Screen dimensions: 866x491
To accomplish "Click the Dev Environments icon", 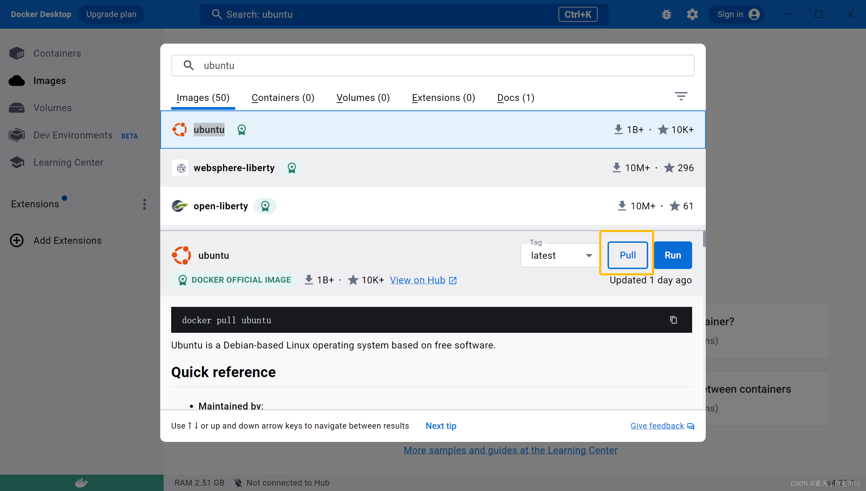I will click(17, 135).
